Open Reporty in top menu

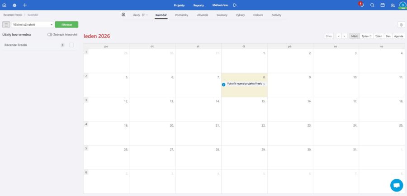[199, 5]
